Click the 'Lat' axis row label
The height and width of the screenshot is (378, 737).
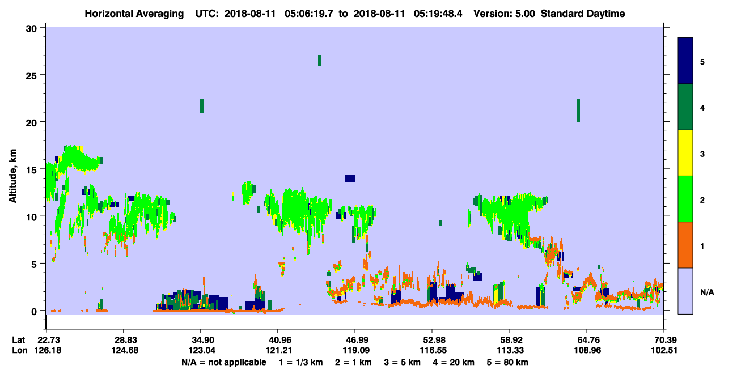coord(18,340)
